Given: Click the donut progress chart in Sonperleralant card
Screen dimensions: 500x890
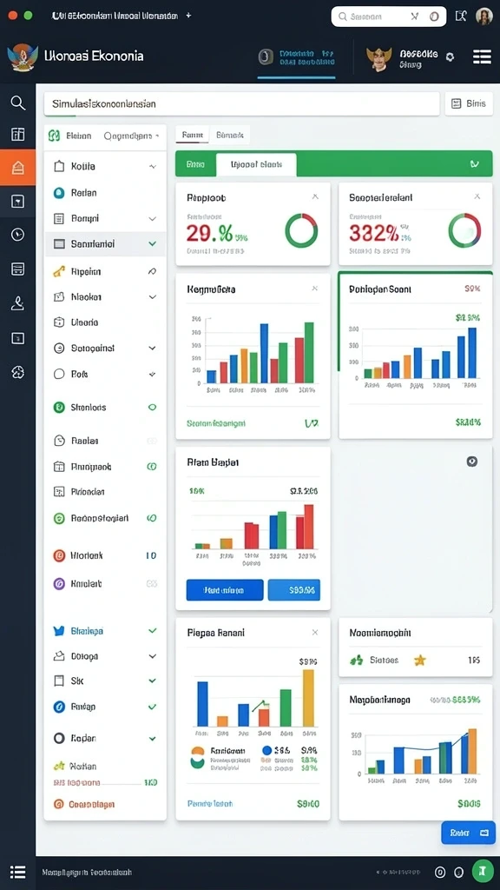Looking at the screenshot, I should [x=464, y=230].
